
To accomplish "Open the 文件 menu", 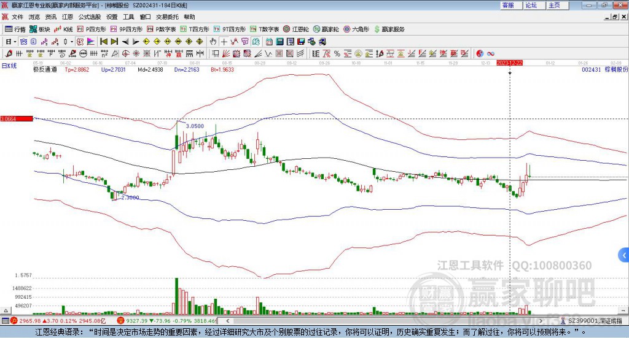I will [17, 17].
